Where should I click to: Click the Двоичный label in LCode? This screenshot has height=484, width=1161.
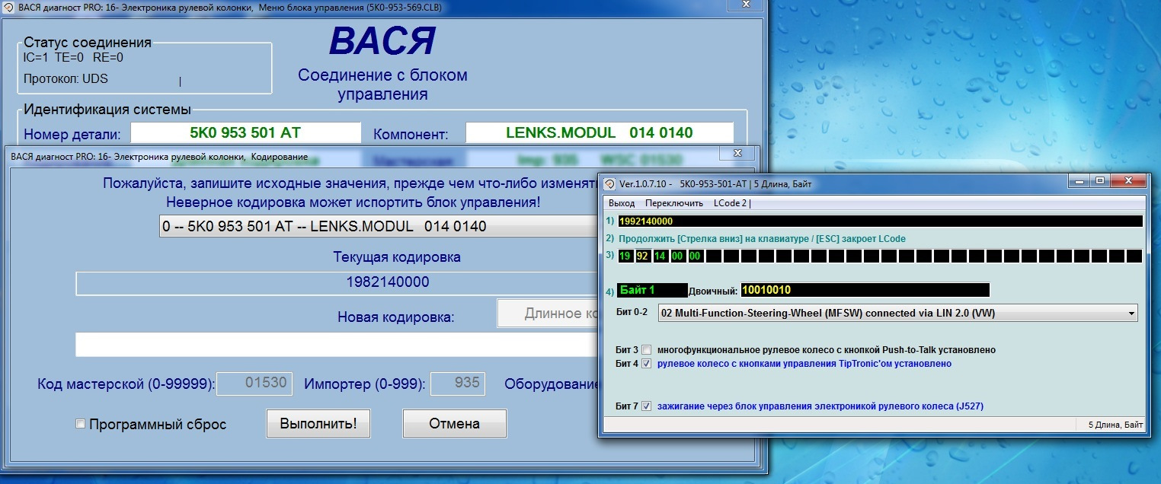coord(713,291)
